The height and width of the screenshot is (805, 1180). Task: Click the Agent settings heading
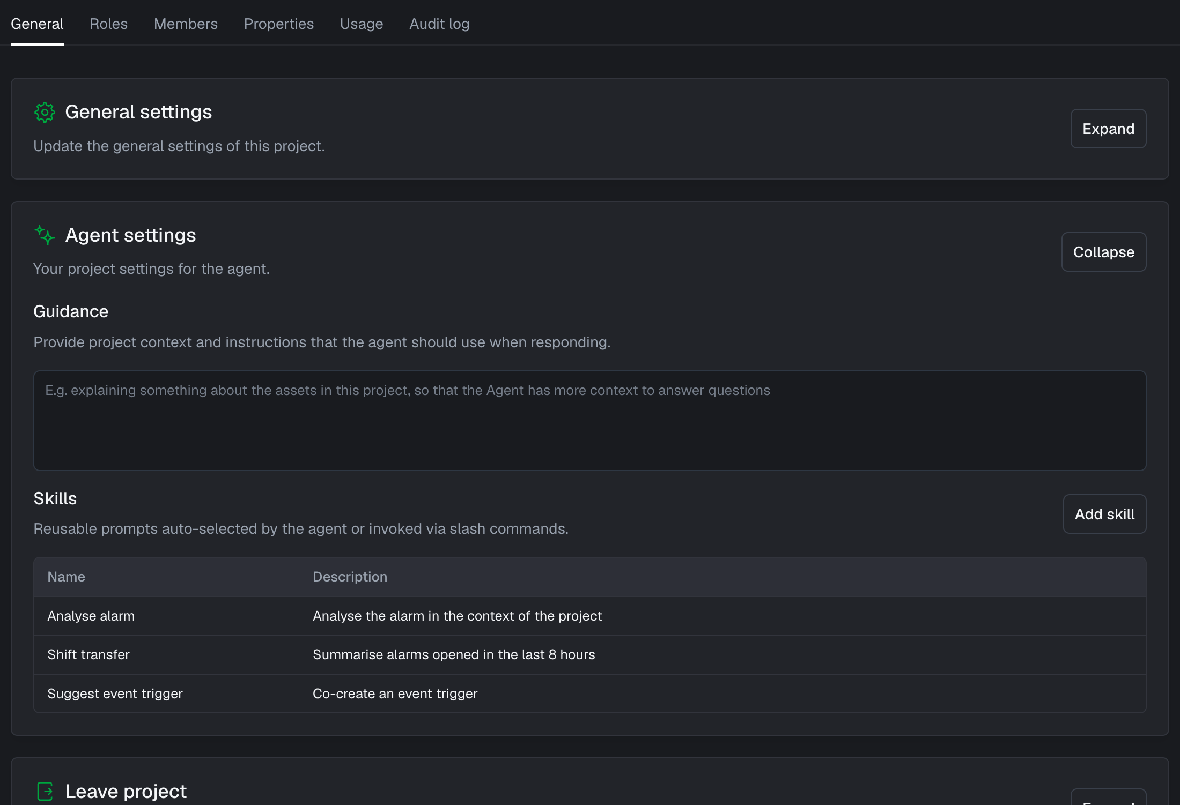[x=130, y=235]
